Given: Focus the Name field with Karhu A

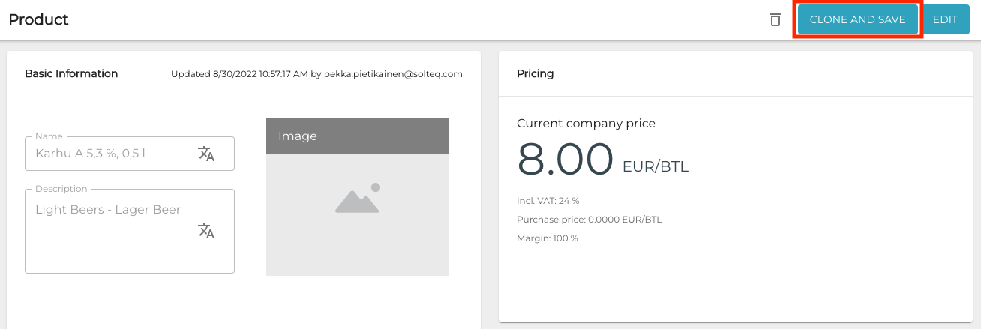Looking at the screenshot, I should [112, 154].
